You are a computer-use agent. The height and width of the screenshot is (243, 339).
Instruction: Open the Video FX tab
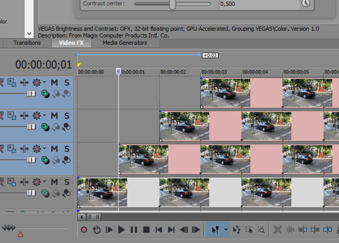[x=71, y=43]
